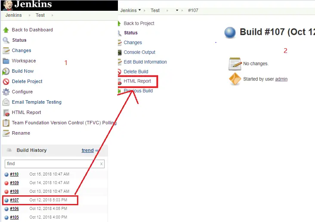Click the green Back to Dashboard arrow icon
The height and width of the screenshot is (222, 315).
[6, 30]
